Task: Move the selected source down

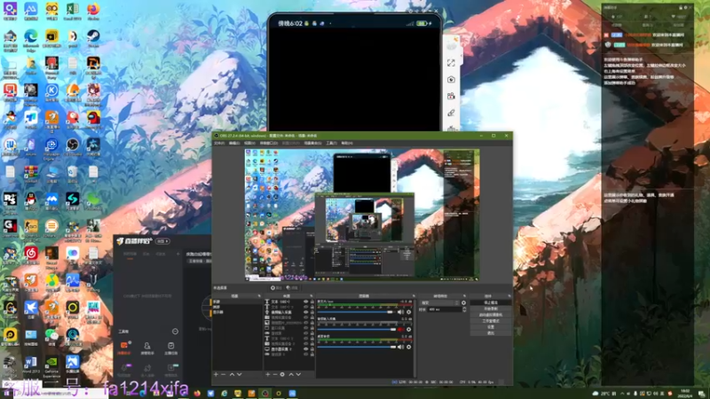Action: tap(298, 374)
